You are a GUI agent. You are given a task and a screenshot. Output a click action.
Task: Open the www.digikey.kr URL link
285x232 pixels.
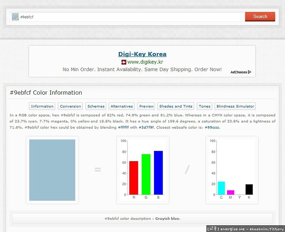(x=145, y=62)
